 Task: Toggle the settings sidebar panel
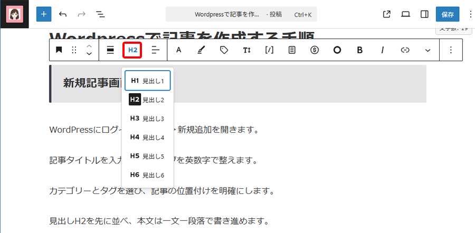click(x=424, y=14)
